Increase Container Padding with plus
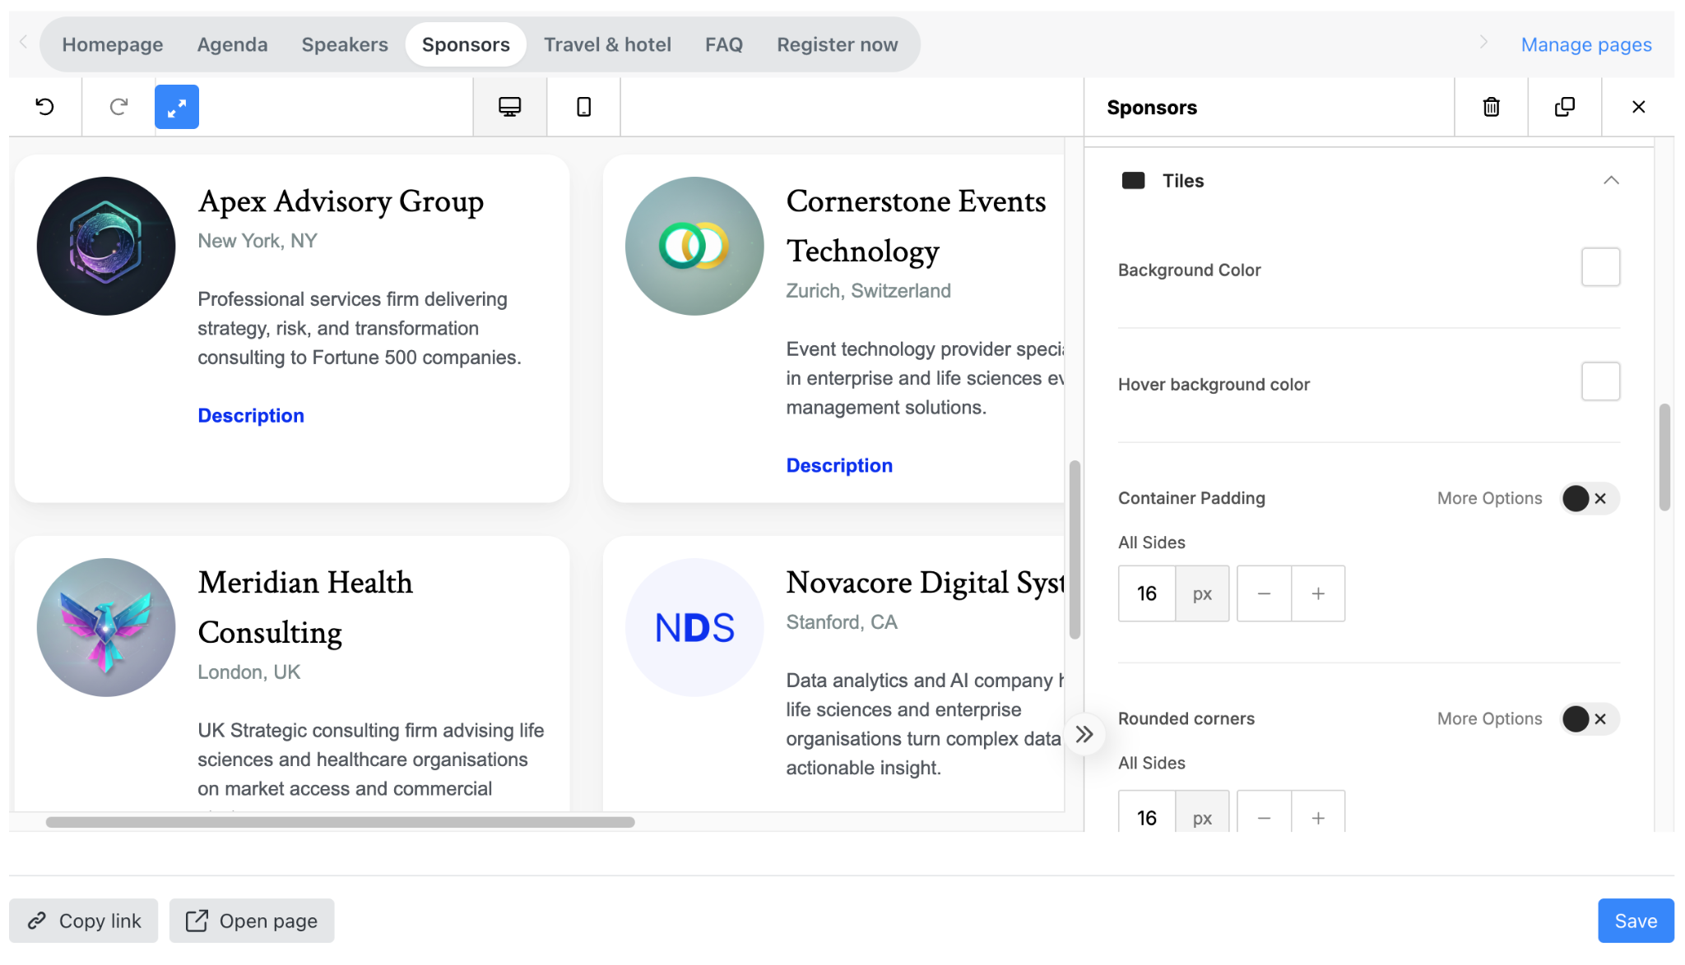Image resolution: width=1685 pixels, height=965 pixels. point(1318,593)
